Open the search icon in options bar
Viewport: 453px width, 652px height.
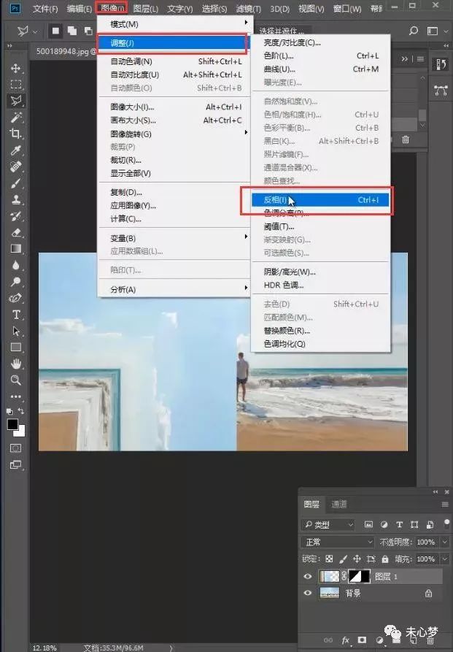point(414,31)
